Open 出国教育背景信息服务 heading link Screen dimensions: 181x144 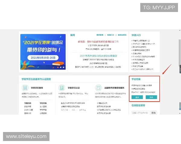[114, 88]
